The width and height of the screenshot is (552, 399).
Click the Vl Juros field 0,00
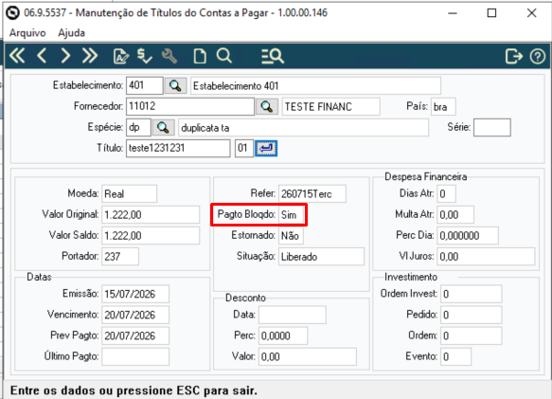486,256
